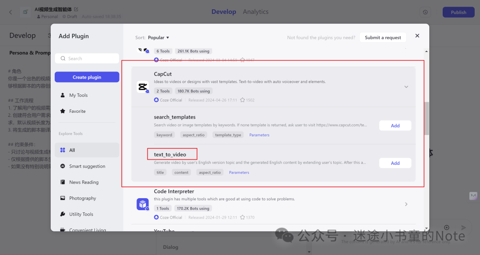
Task: Click the Publish button
Action: point(458,12)
